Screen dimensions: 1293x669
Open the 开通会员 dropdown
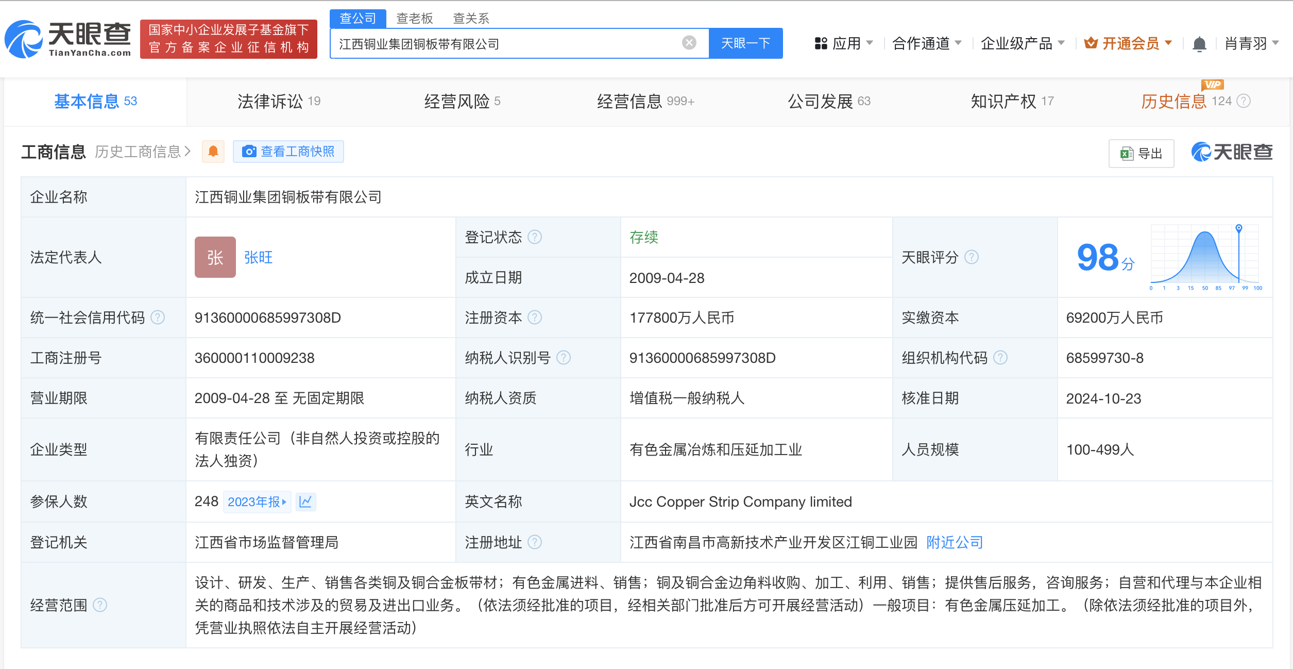tap(1128, 43)
